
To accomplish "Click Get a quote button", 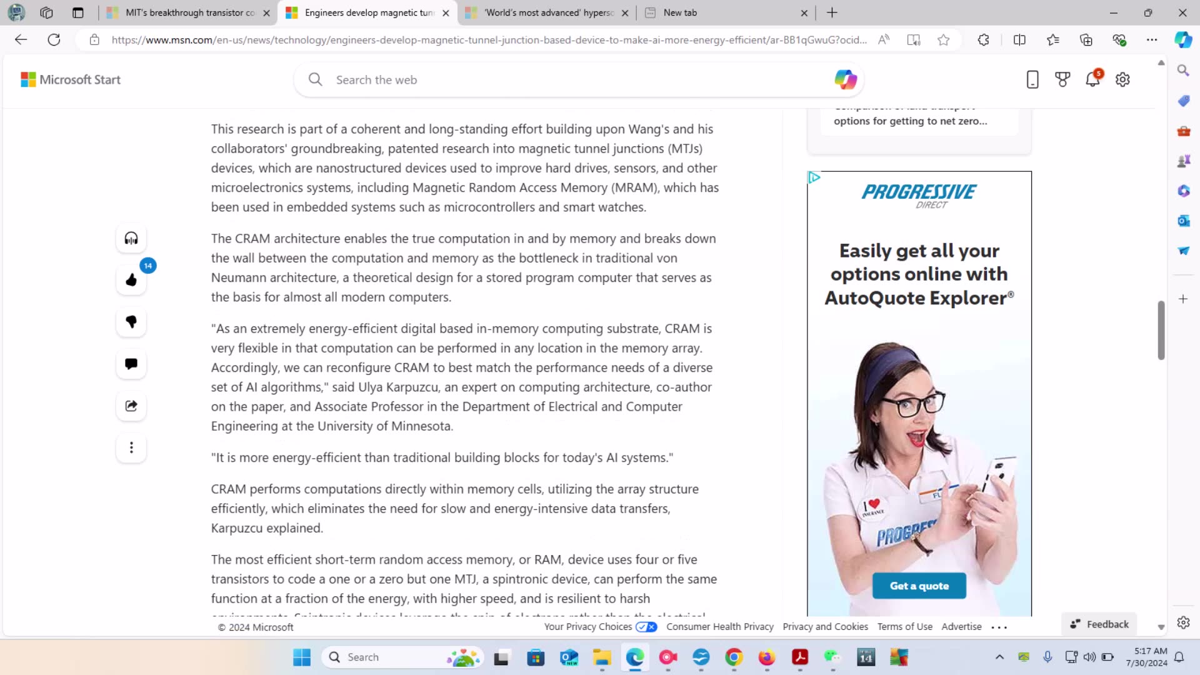I will point(919,586).
